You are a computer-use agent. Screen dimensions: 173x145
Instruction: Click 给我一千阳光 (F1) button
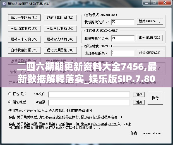24,18
